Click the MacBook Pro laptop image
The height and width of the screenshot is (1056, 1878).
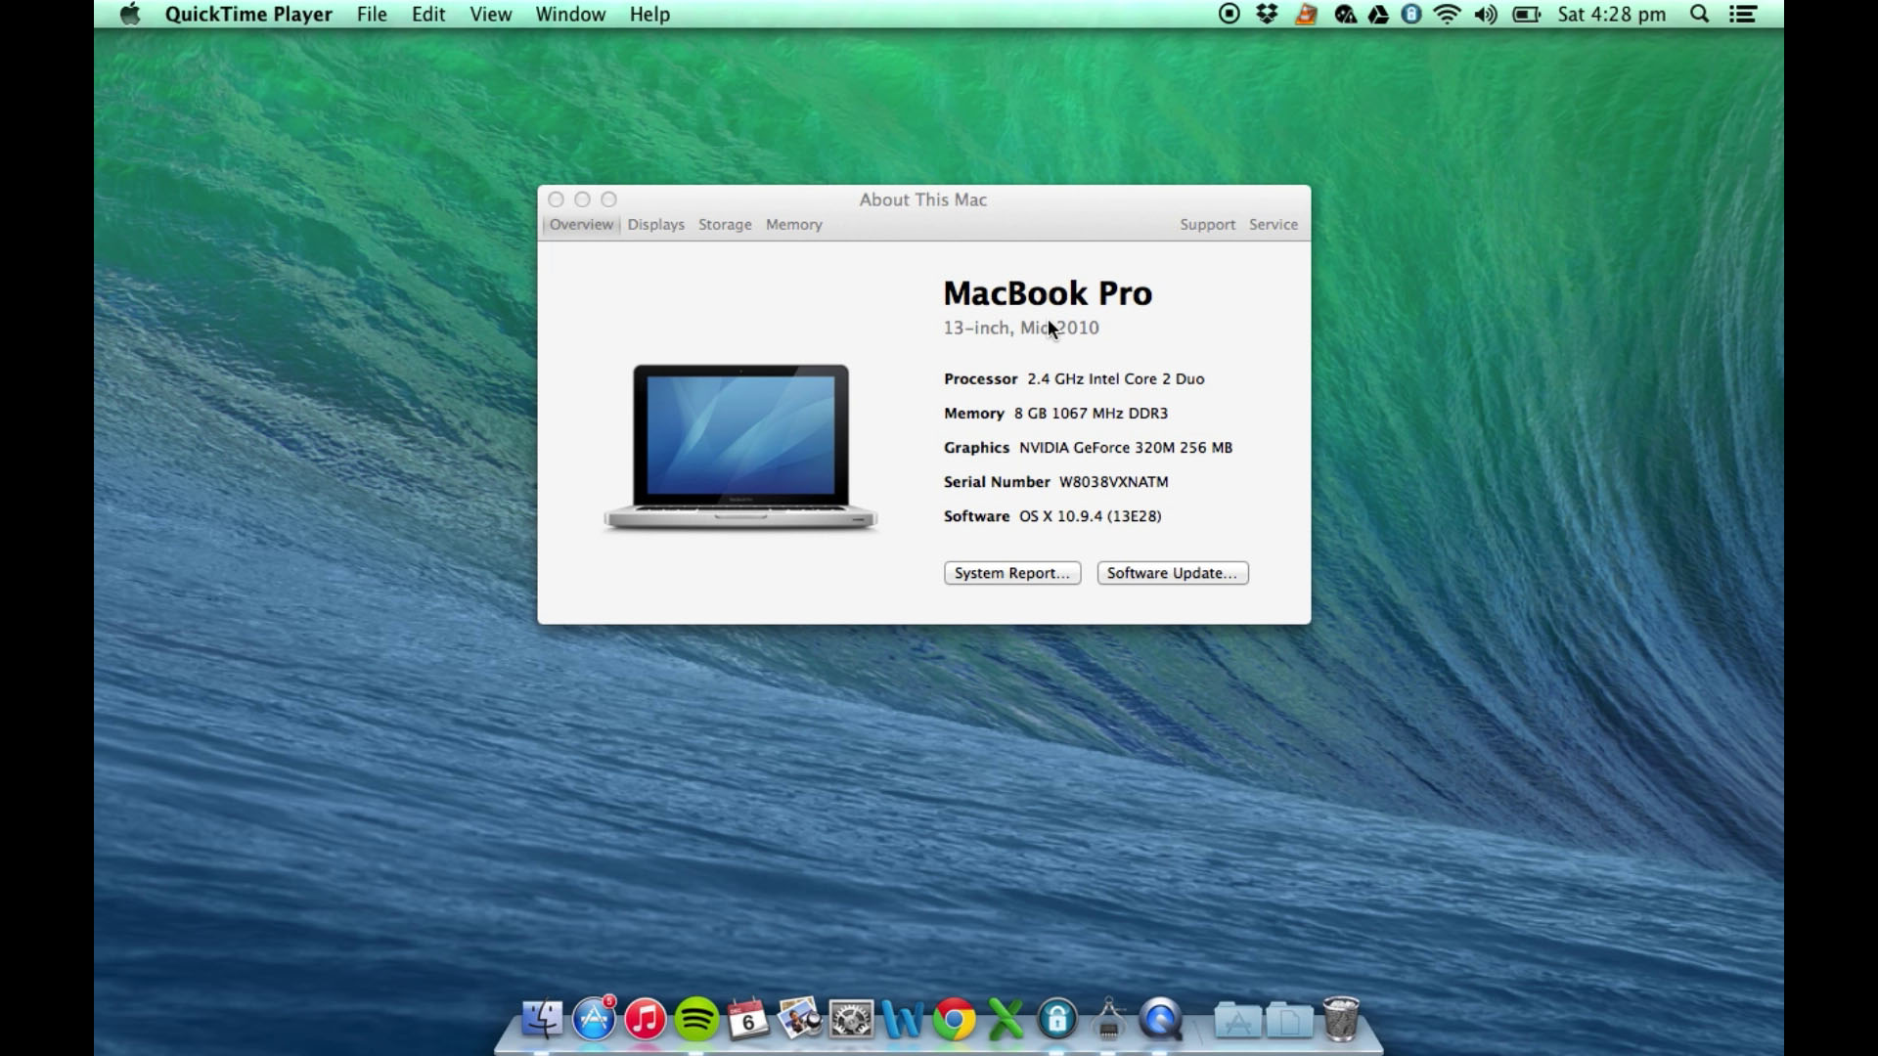[x=740, y=447]
